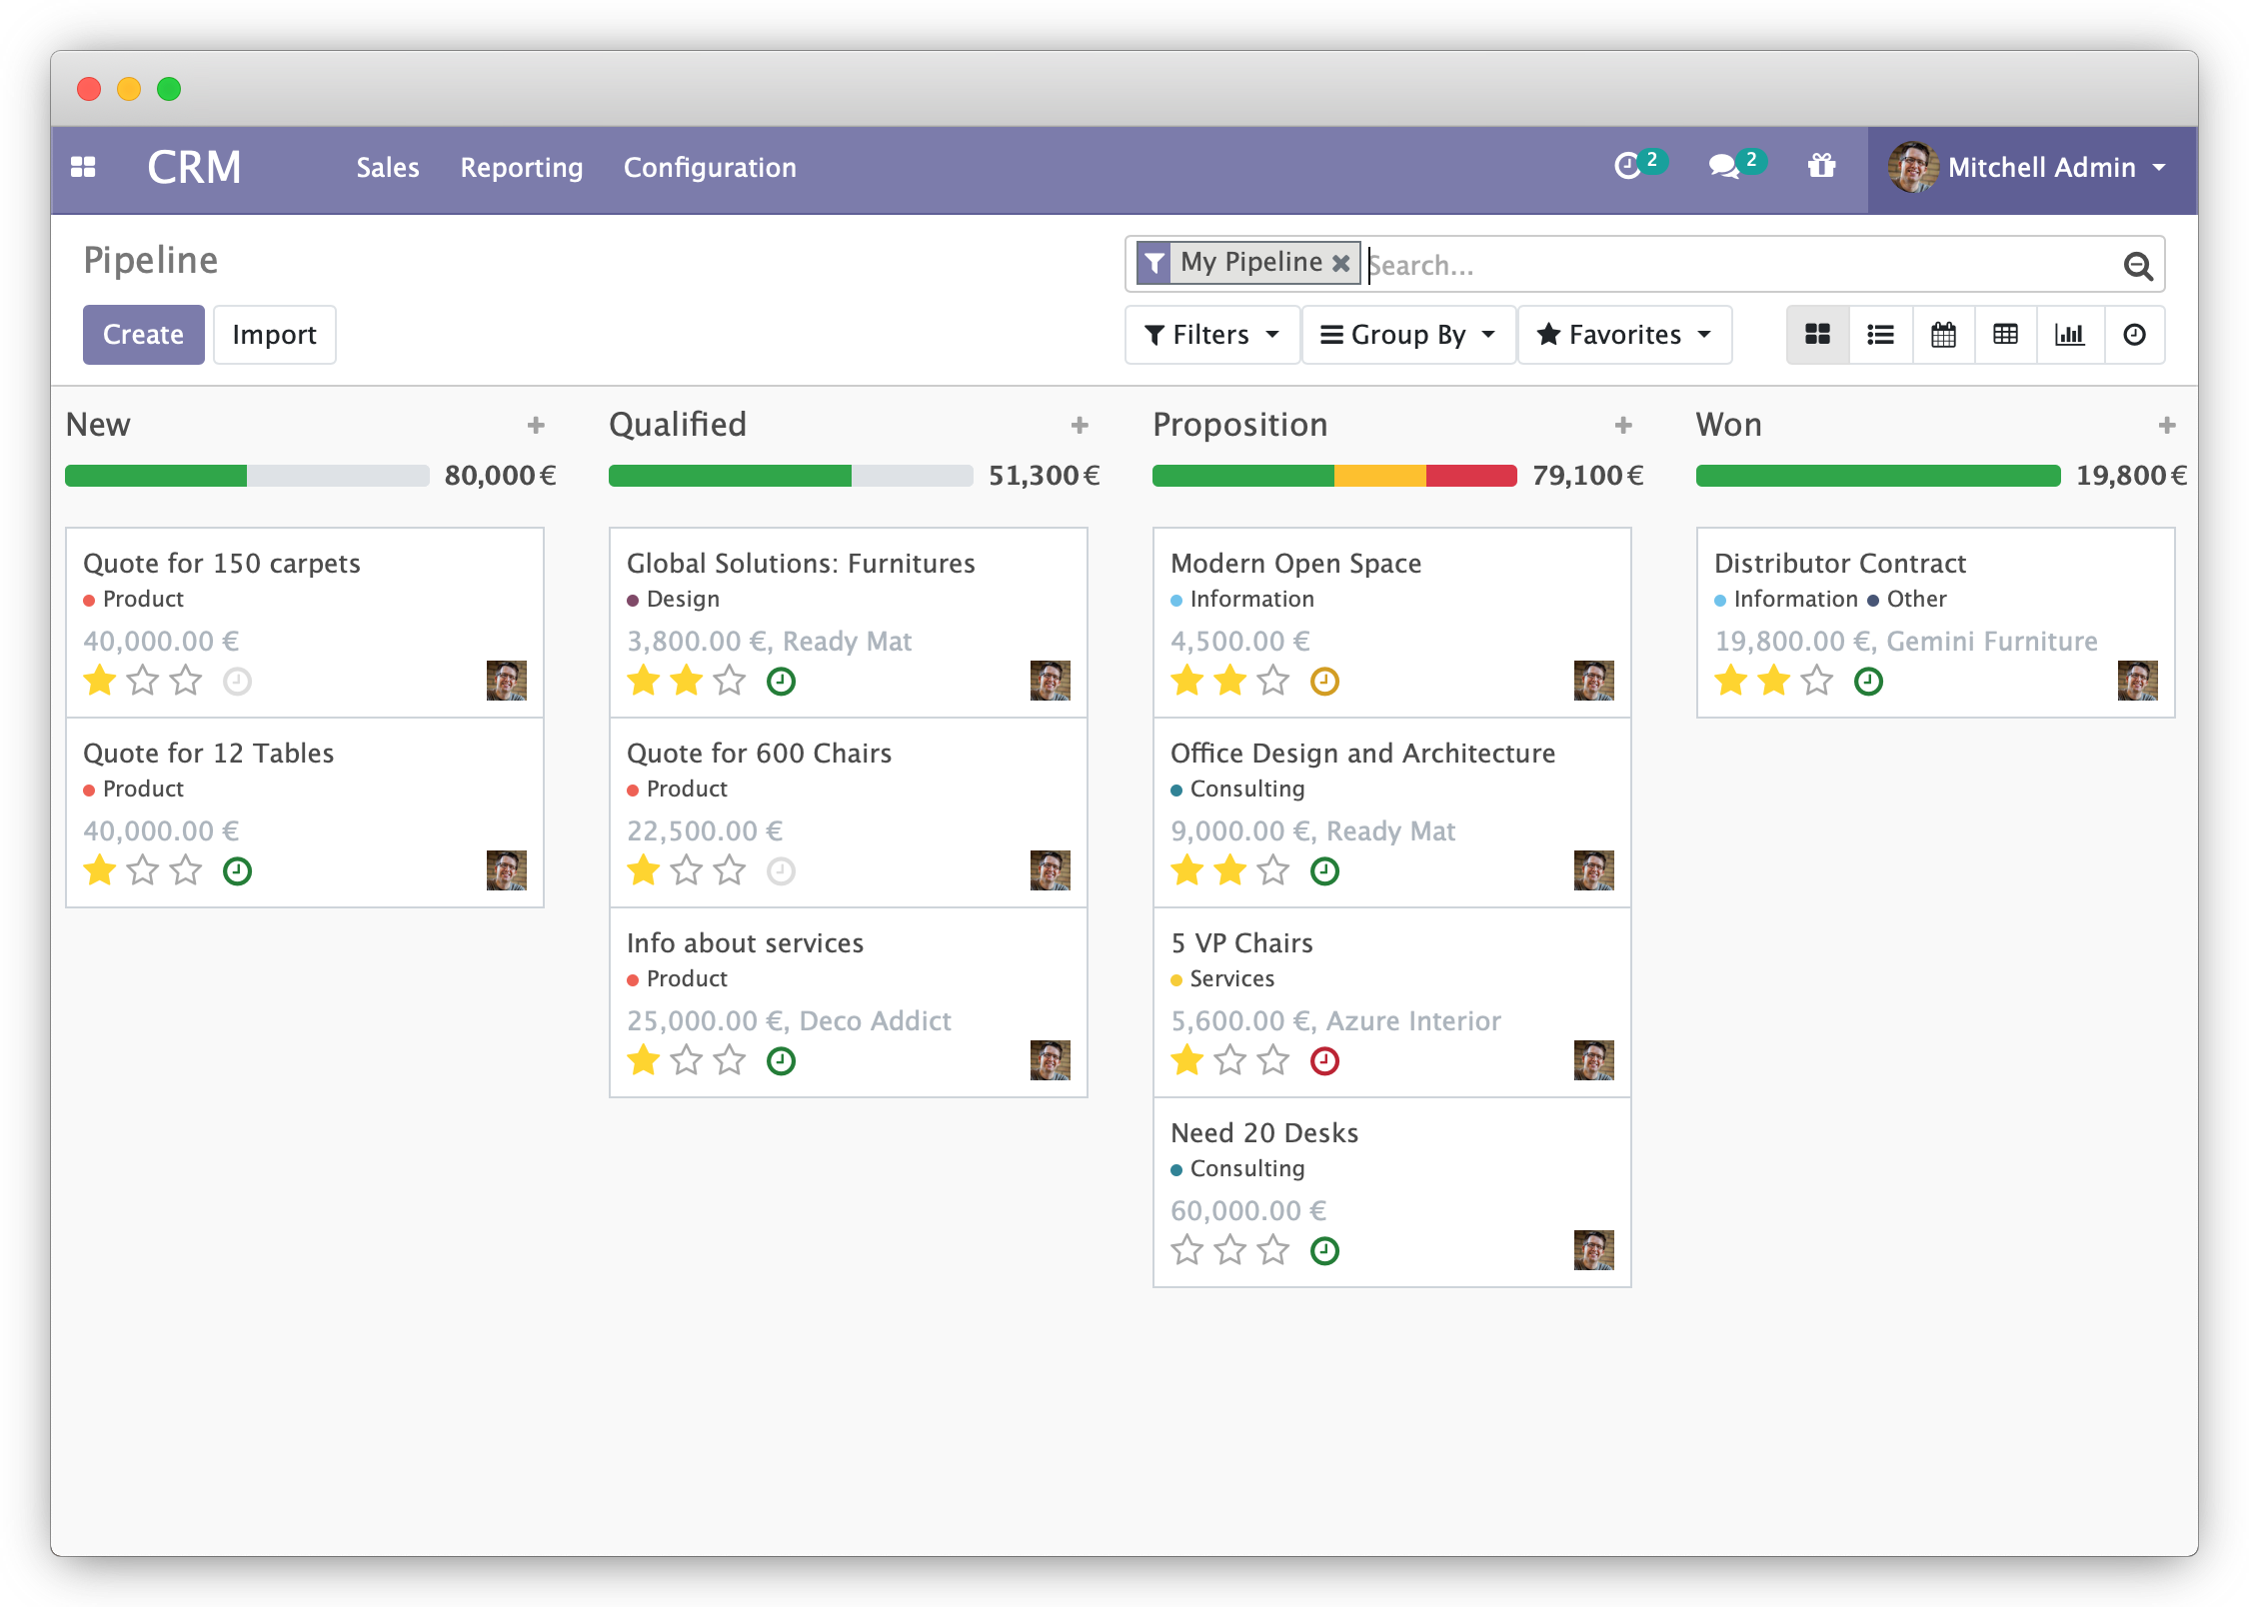Toggle second star on Quote for 150 carpets

pyautogui.click(x=143, y=681)
